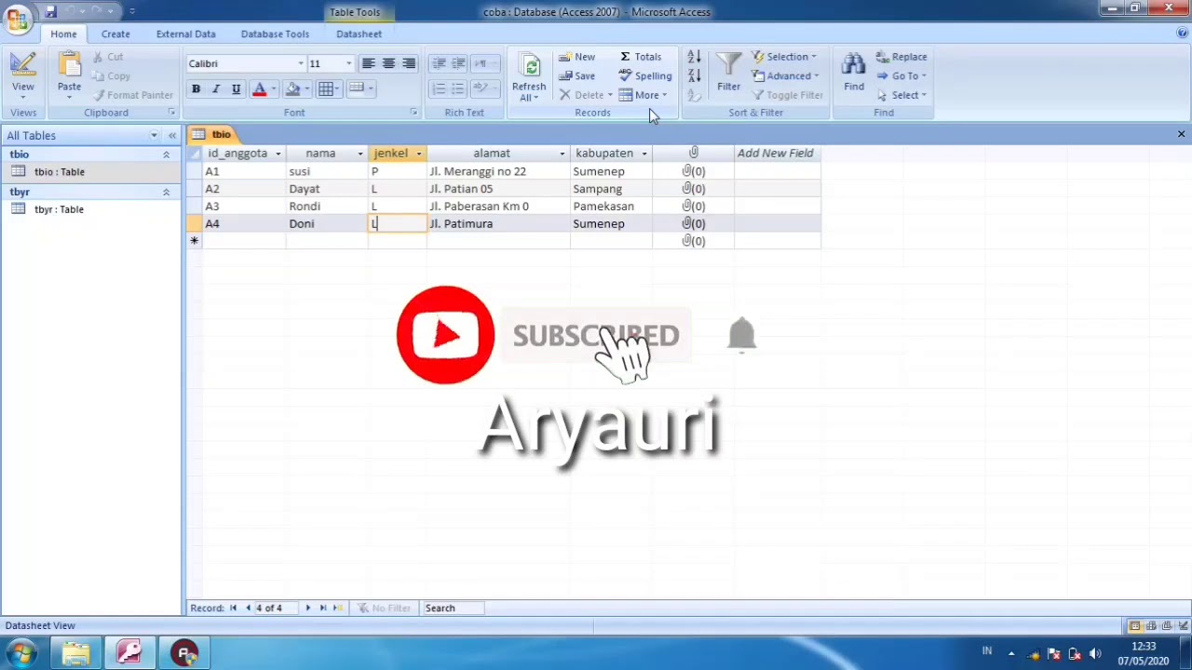This screenshot has width=1192, height=670.
Task: Open the alamat column filter arrow
Action: [x=562, y=154]
